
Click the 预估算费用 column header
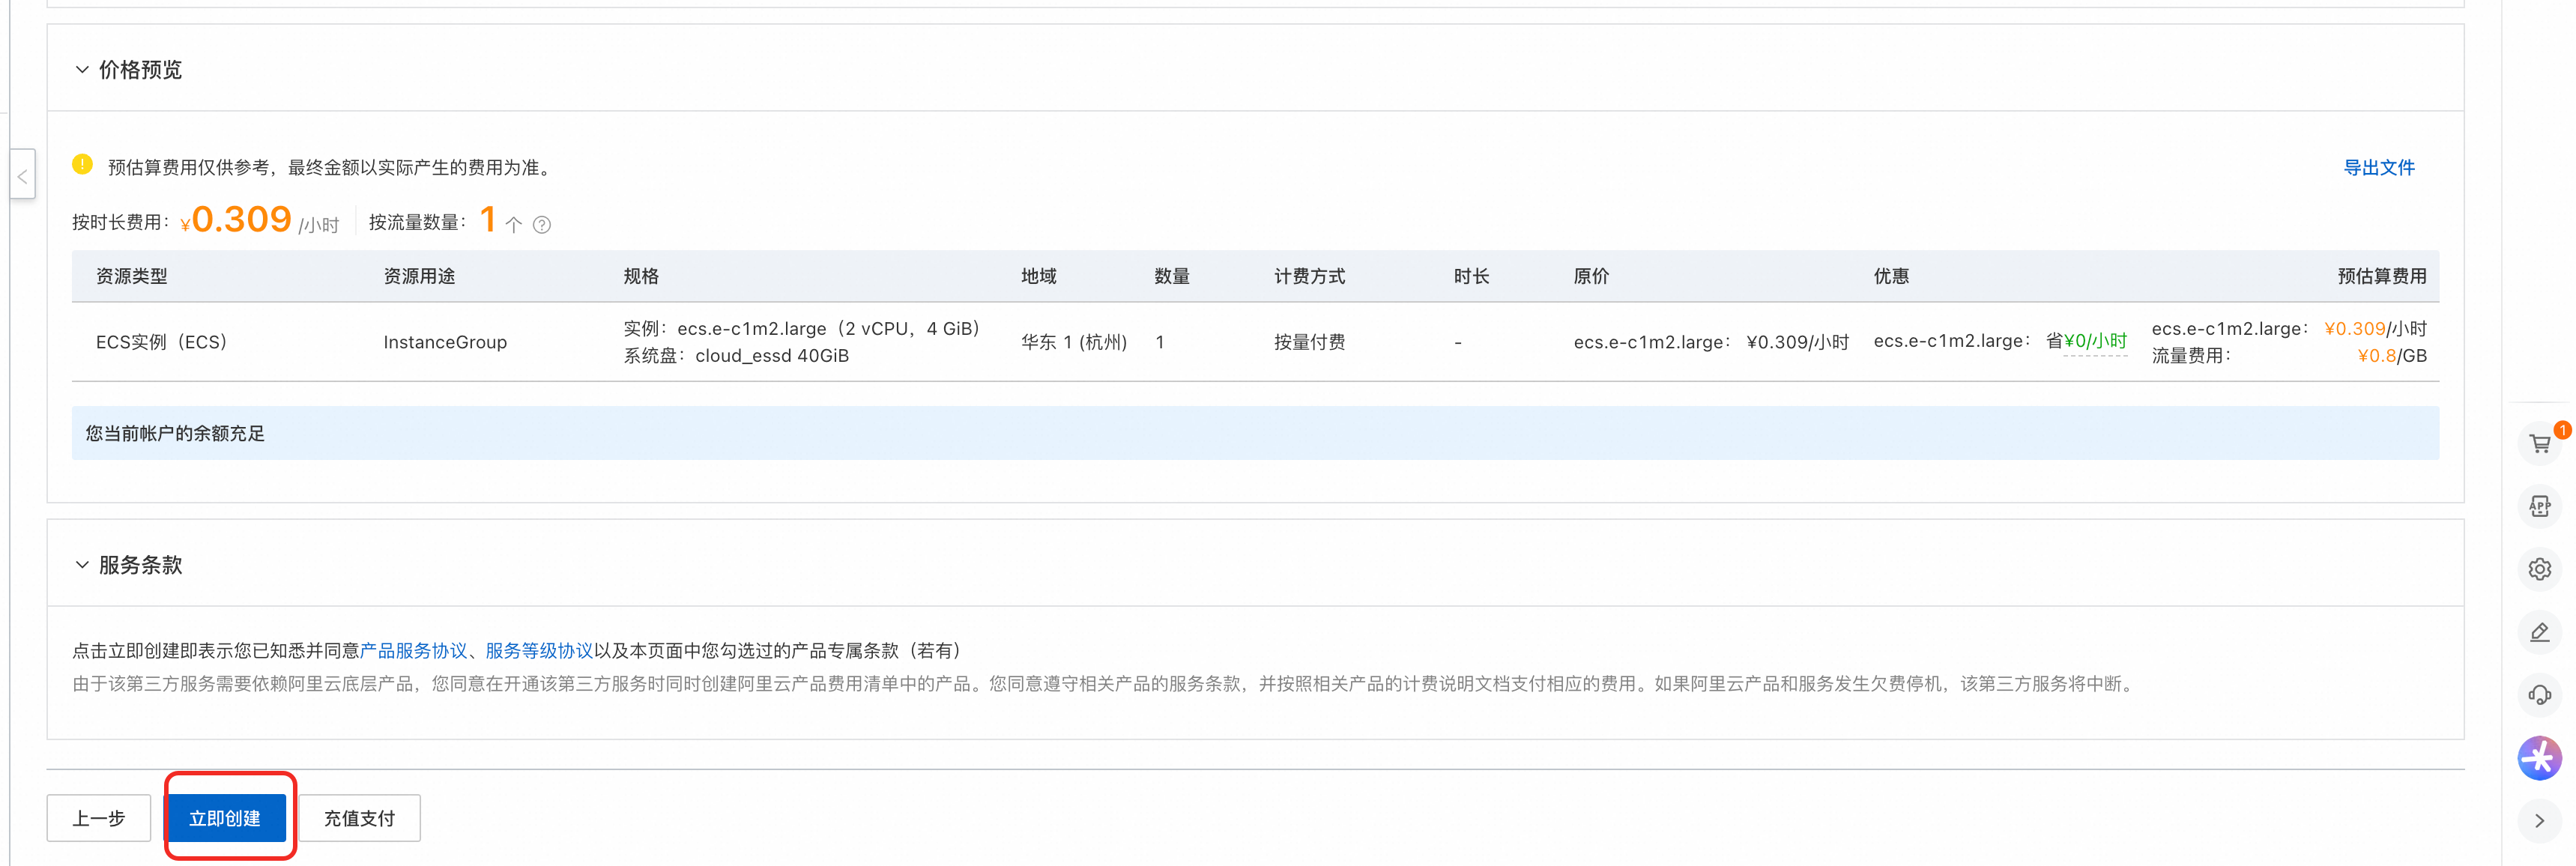coord(2381,277)
